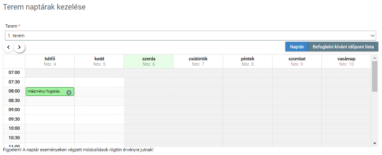Delete the Intézményi foglalás event via X icon
This screenshot has width=382, height=155.
69,92
